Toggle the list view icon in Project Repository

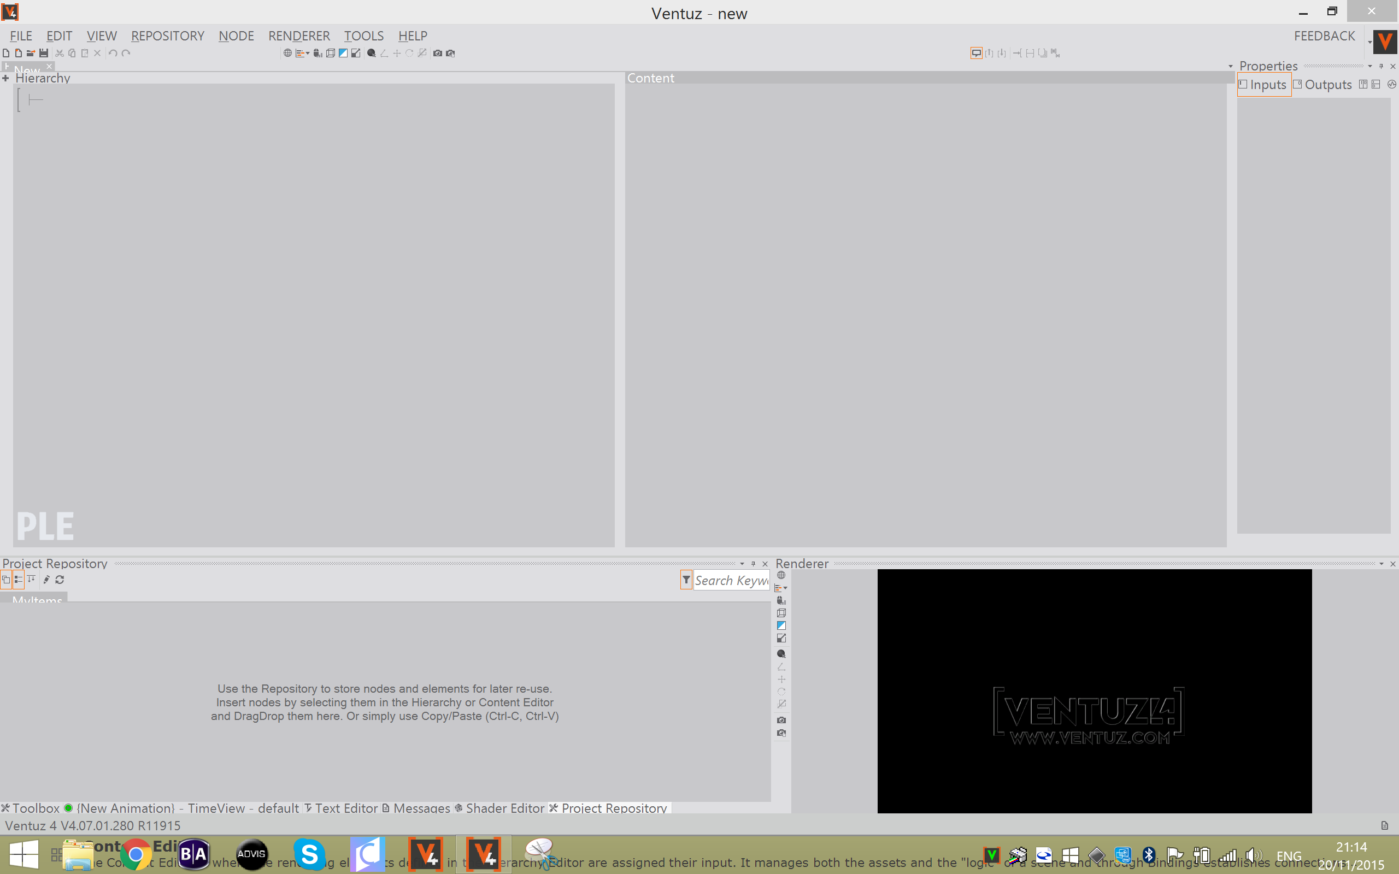pos(19,579)
